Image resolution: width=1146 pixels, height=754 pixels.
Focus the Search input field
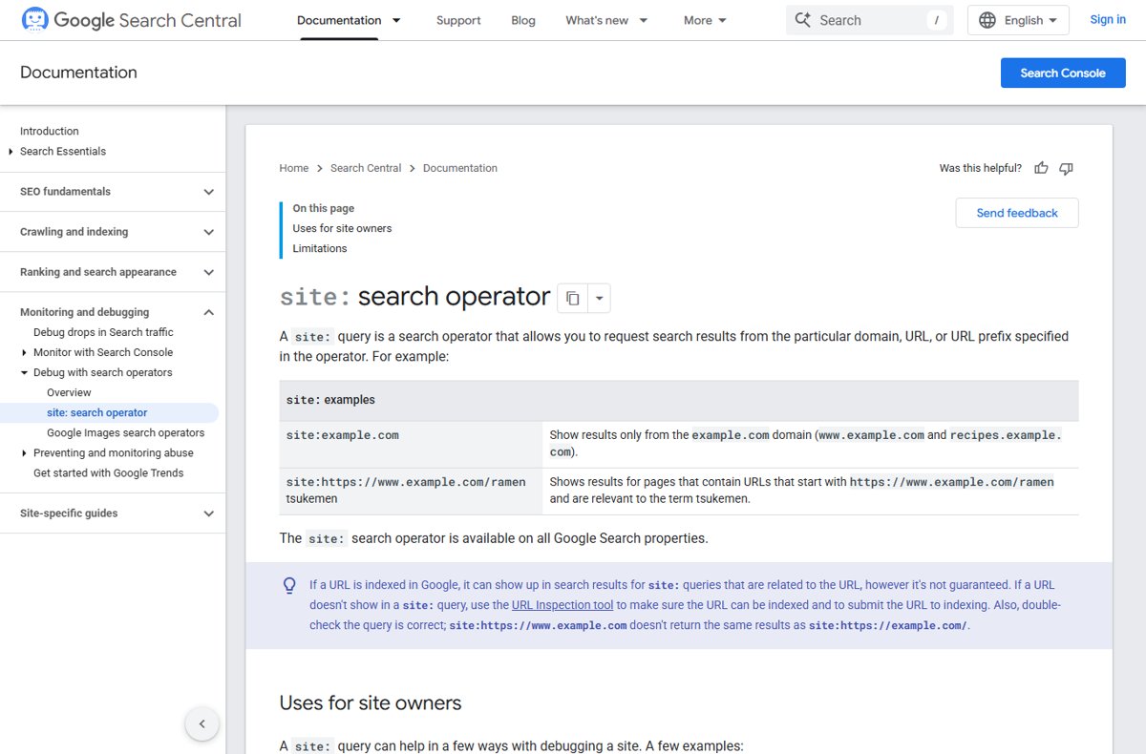(869, 20)
